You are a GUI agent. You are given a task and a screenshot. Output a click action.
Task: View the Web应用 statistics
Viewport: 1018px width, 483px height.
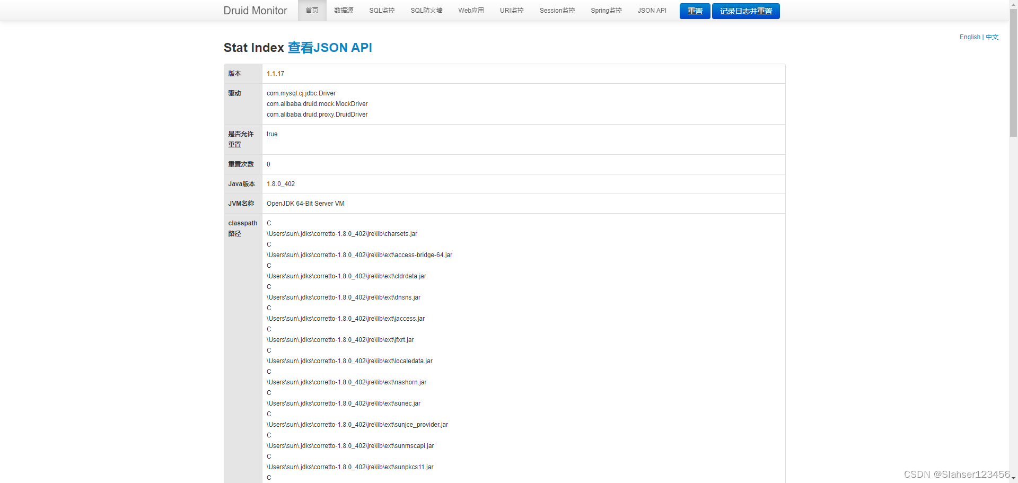(x=470, y=10)
